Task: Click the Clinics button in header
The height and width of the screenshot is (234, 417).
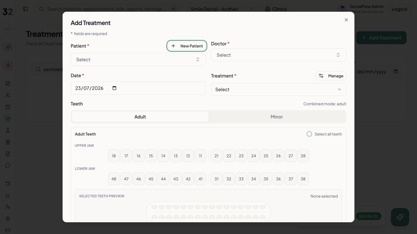Action: pos(276,9)
